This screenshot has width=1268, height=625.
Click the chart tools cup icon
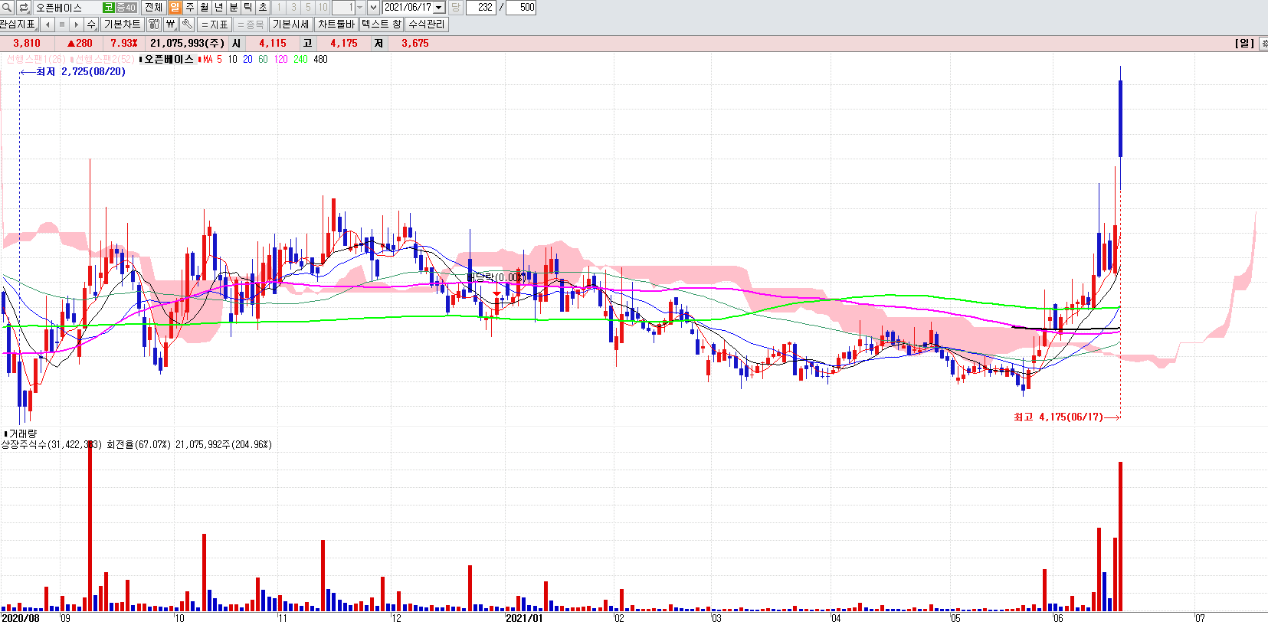[153, 25]
